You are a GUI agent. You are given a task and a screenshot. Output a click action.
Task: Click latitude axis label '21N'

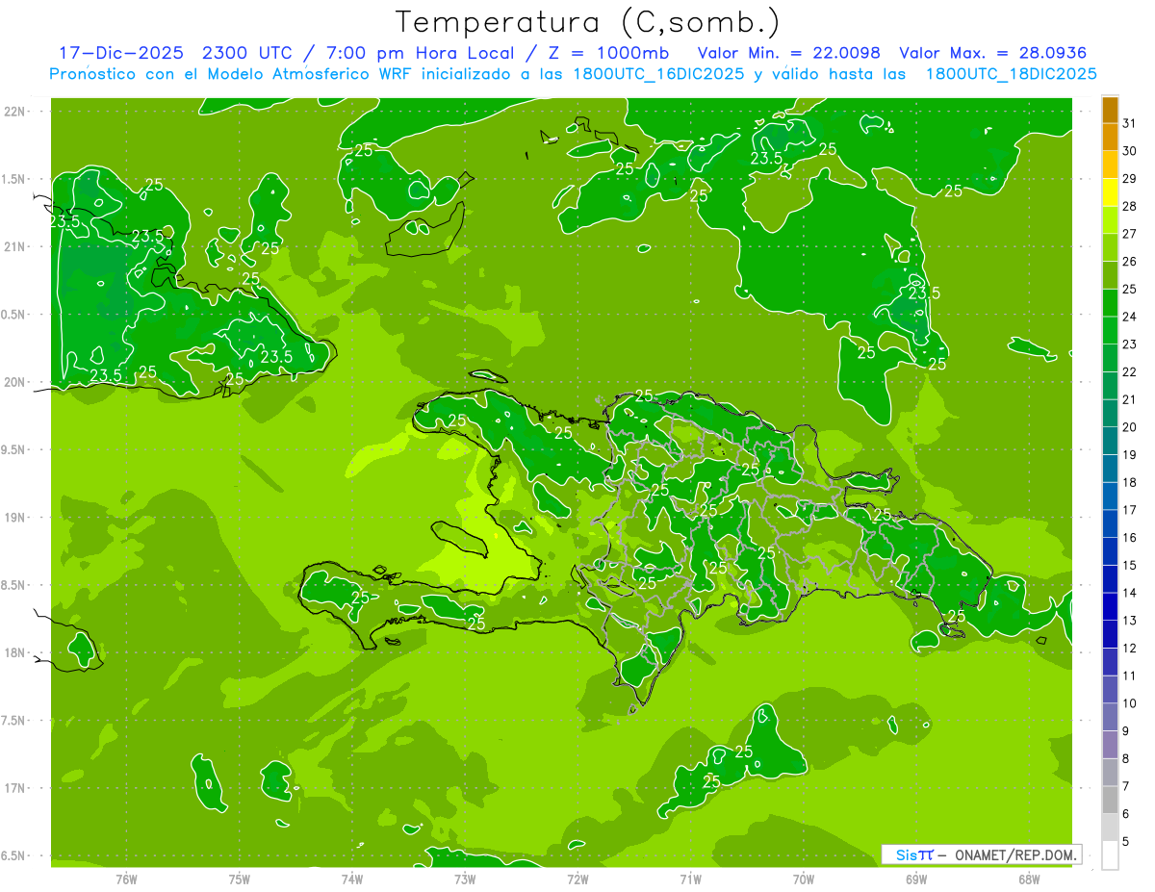coord(14,246)
